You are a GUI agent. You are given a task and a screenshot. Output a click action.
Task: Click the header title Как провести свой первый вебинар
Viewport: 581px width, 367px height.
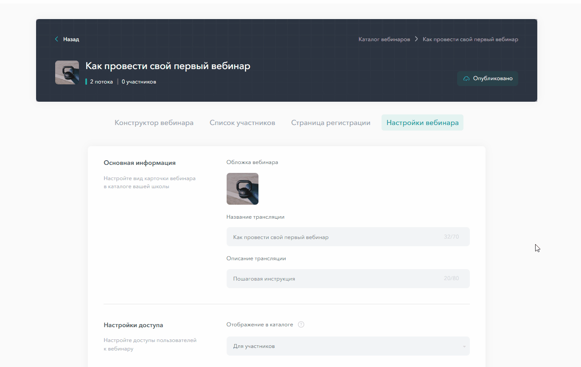coord(168,66)
